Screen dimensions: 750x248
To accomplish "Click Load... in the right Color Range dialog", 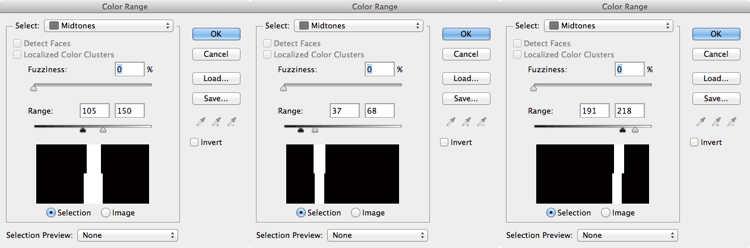I will coord(716,78).
